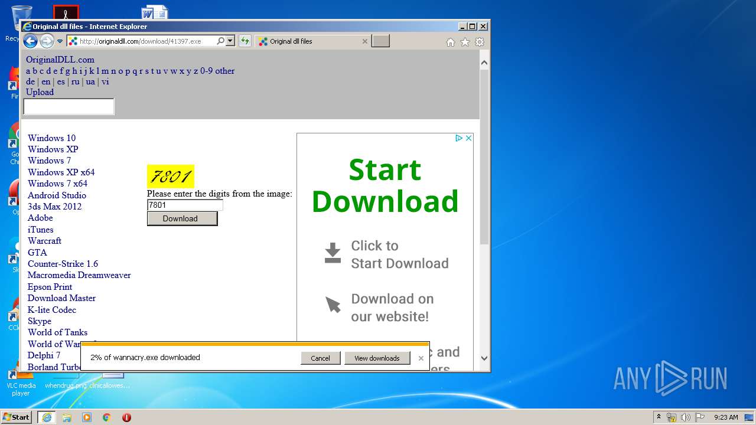Click the AdChoices icon on the ad
Image resolution: width=756 pixels, height=425 pixels.
(x=459, y=138)
